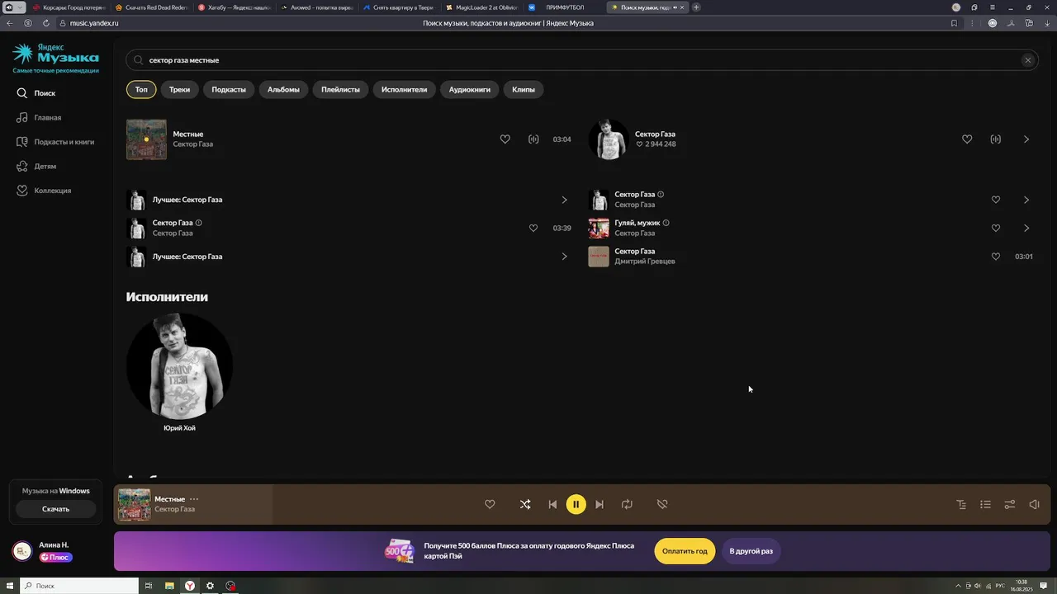Switch to the Клипы tab
This screenshot has height=594, width=1057.
tap(523, 89)
